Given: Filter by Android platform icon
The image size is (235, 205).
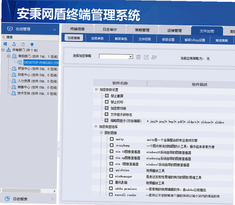Looking at the screenshot, I should 32,44.
